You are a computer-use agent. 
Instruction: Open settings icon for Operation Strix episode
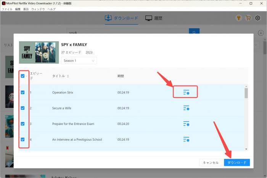point(186,92)
